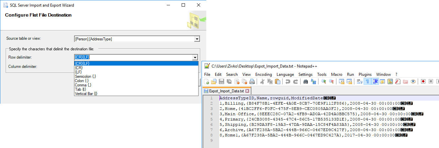Open the File menu in Notepad++

click(x=207, y=74)
